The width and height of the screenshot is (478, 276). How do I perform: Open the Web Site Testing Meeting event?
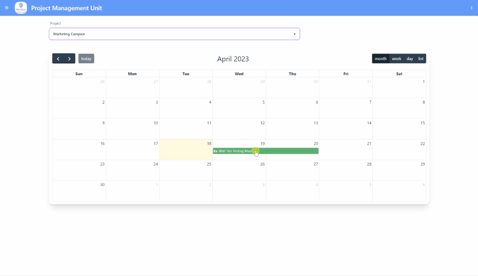[265, 150]
